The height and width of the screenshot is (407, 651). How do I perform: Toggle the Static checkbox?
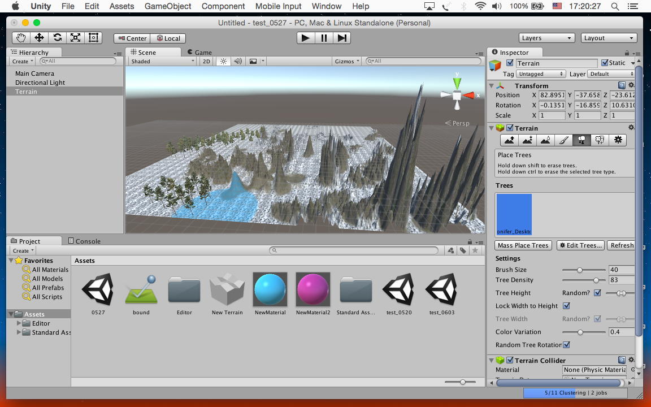[x=605, y=63]
